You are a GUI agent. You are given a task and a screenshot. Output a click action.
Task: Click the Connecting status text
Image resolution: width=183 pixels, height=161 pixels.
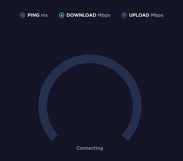90,148
